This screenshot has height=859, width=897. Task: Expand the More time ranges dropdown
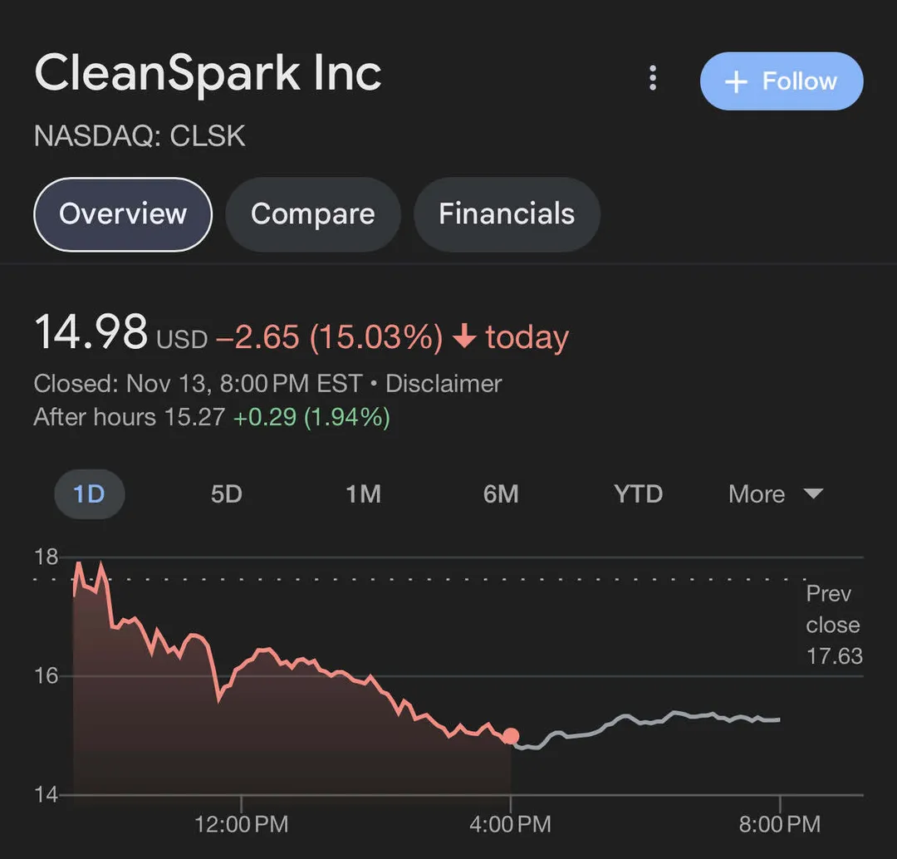(x=757, y=494)
